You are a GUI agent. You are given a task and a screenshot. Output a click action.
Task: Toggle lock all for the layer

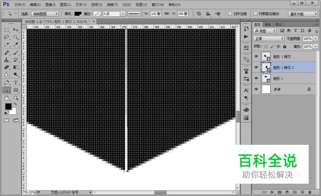[284, 47]
